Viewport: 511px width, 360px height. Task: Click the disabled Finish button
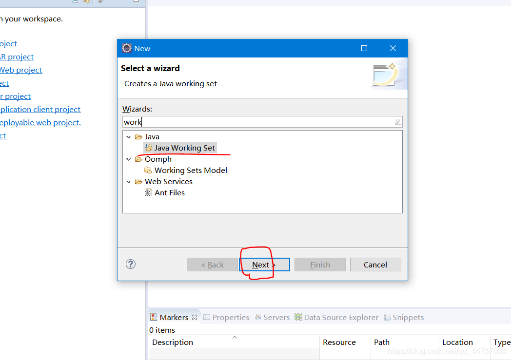tap(320, 265)
